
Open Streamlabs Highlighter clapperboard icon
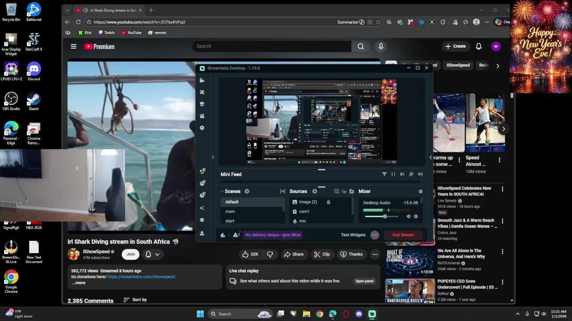point(202,116)
